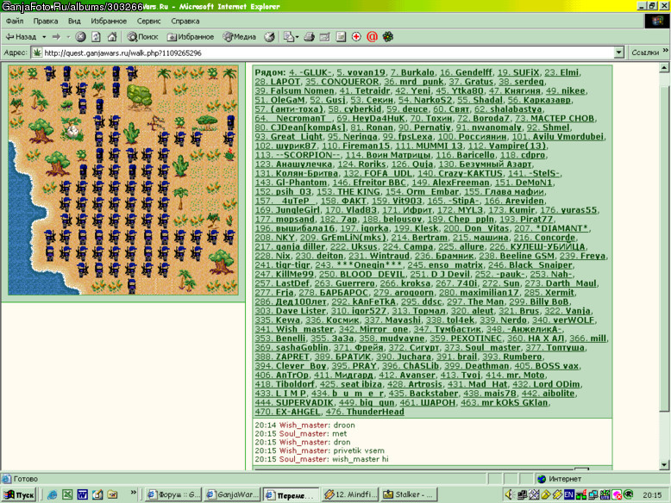Image resolution: width=671 pixels, height=503 pixels.
Task: Click the green ICQ flower icon
Action: click(388, 37)
